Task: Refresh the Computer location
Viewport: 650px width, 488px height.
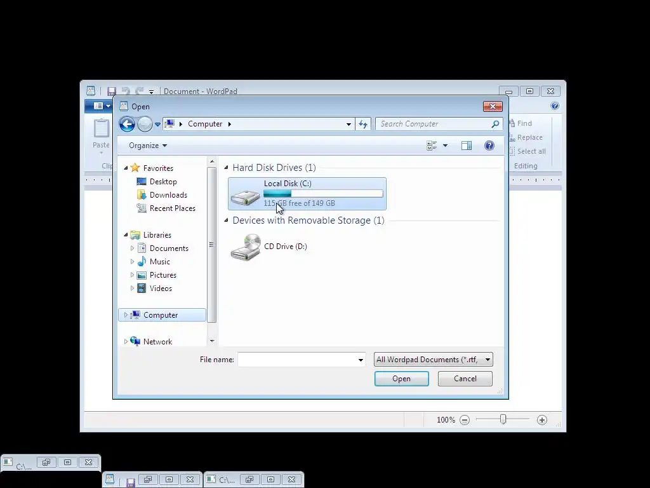Action: coord(363,124)
